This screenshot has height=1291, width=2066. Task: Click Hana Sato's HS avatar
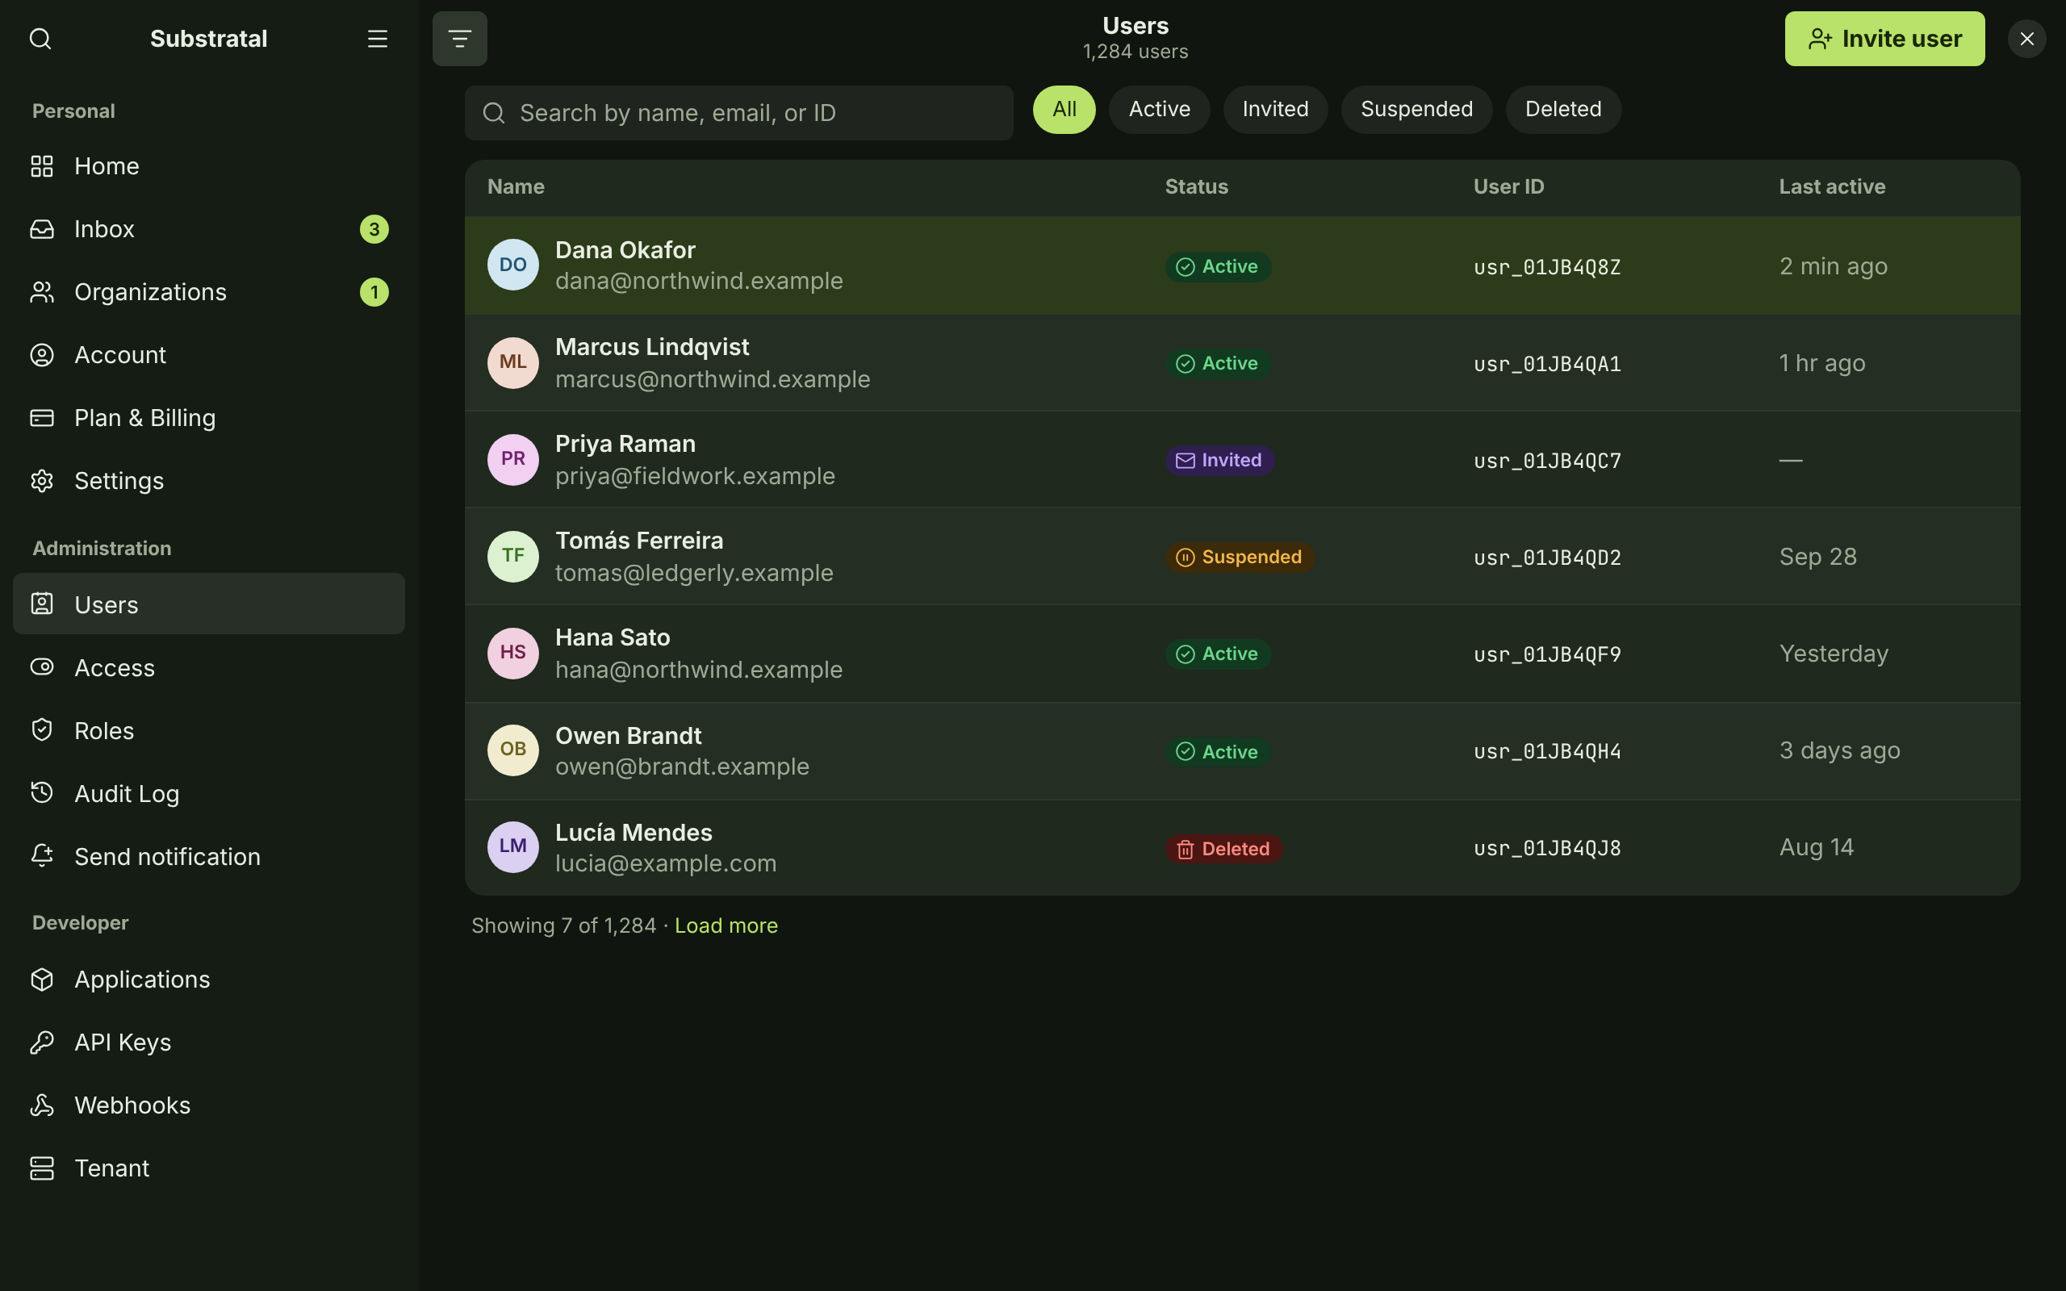(513, 654)
